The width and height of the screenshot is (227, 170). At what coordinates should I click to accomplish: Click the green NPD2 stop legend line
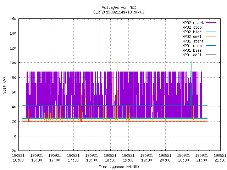pyautogui.click(x=211, y=27)
